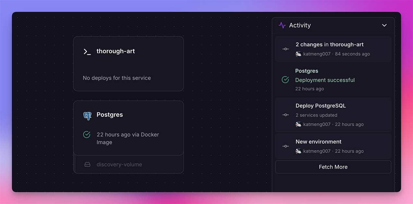Select "22 hours ago via Docker Image" text
The image size is (413, 204).
128,138
